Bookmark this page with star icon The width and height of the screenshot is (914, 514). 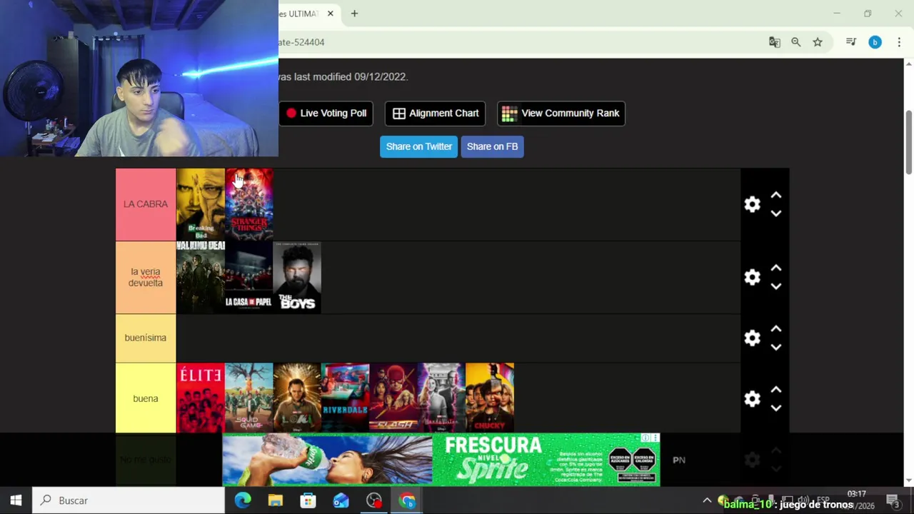818,42
